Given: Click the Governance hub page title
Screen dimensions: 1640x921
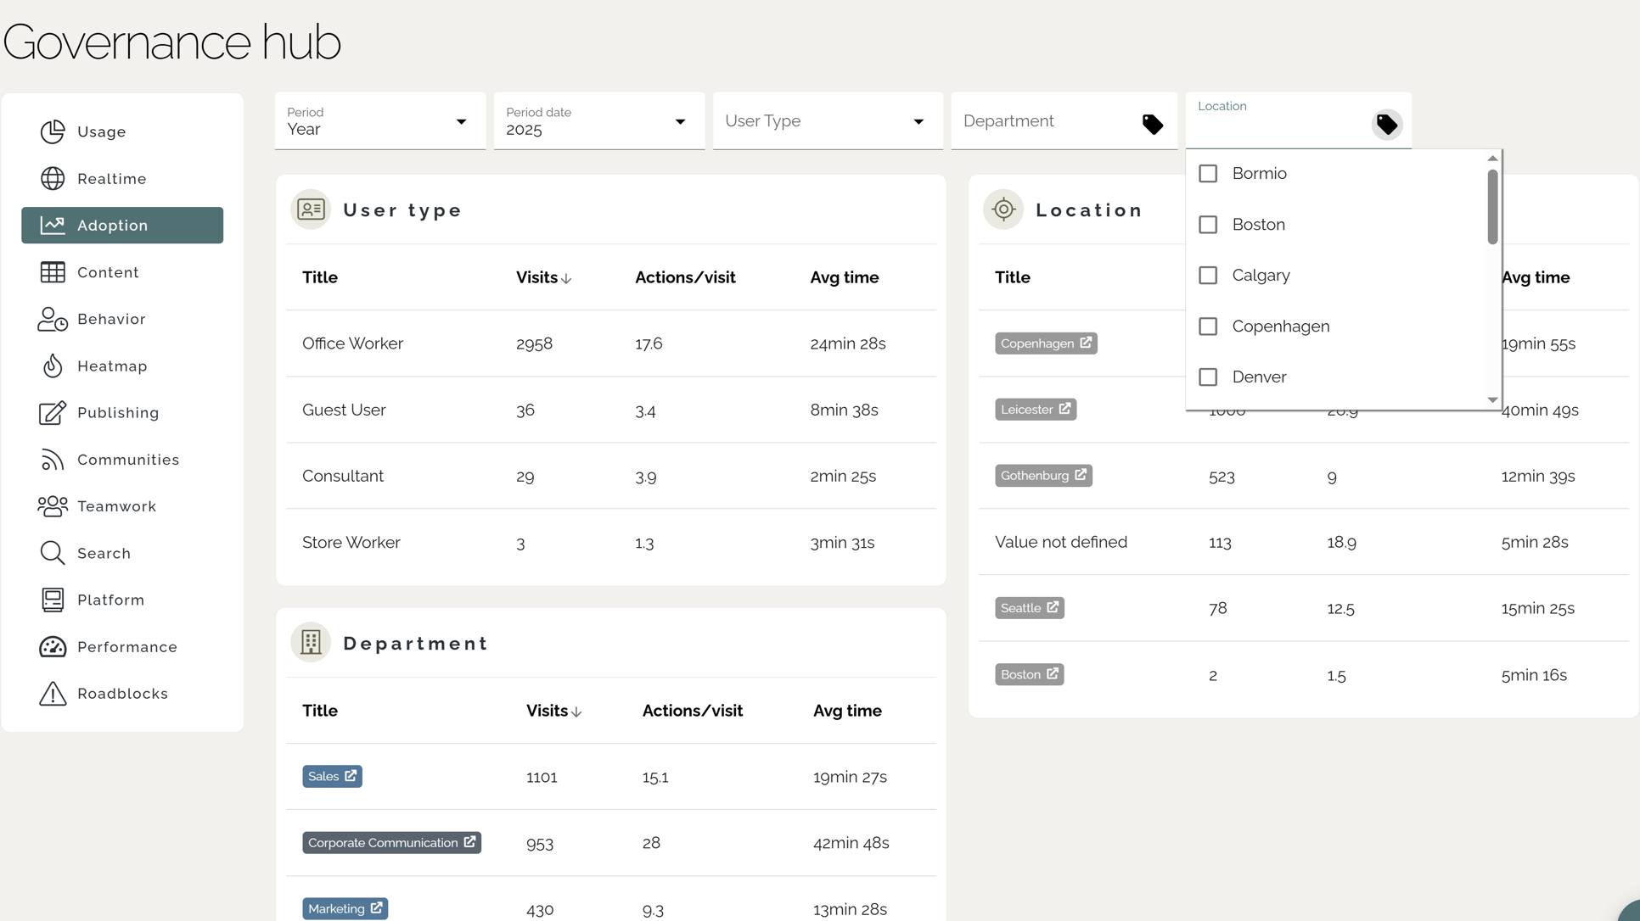Looking at the screenshot, I should pyautogui.click(x=171, y=42).
